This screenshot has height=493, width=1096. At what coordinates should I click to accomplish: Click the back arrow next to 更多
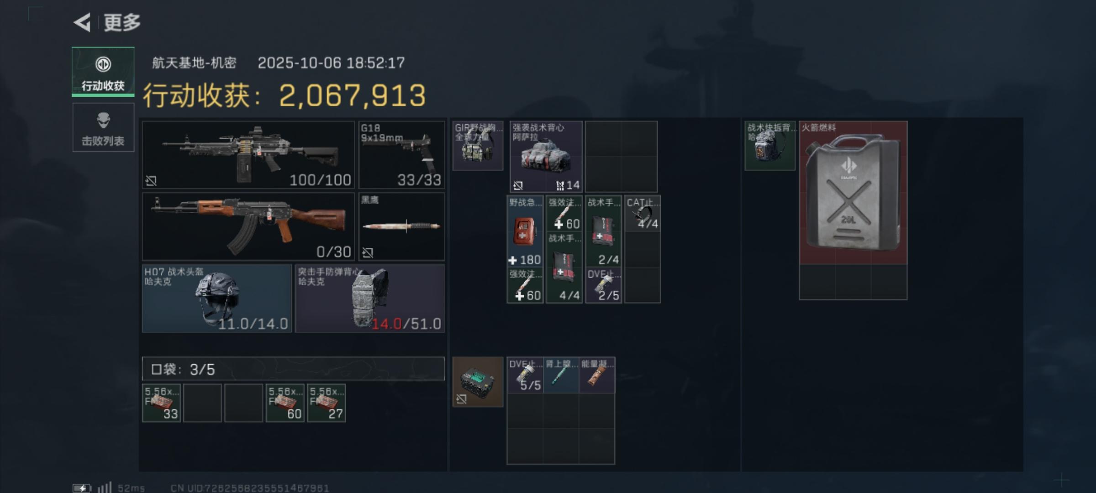82,22
